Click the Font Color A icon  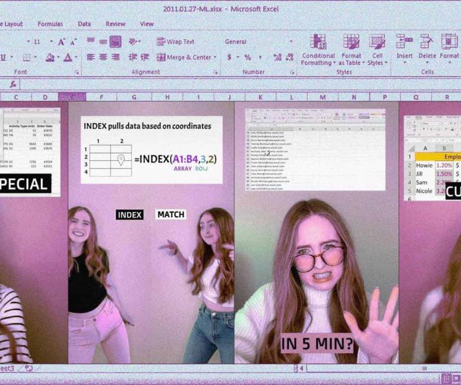point(68,57)
